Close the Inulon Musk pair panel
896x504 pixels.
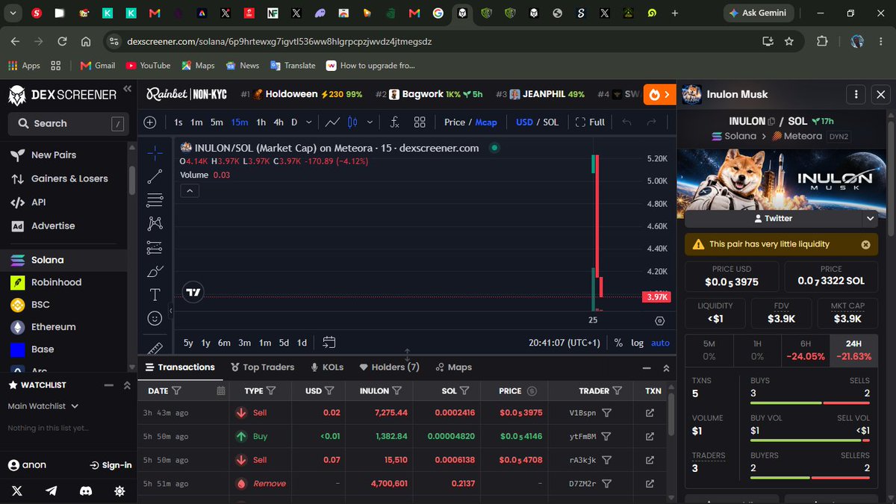(880, 95)
